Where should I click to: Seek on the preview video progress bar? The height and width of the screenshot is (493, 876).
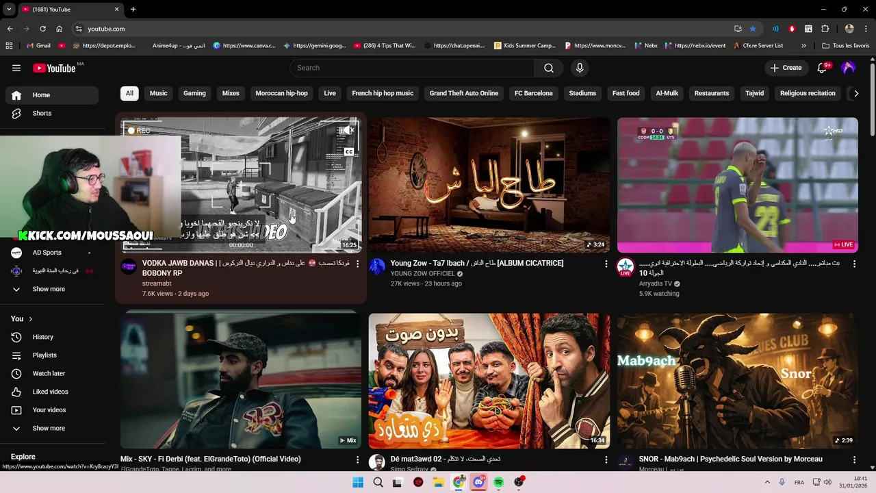point(241,251)
